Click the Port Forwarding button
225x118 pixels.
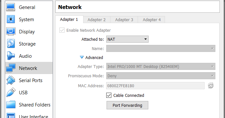click(127, 105)
